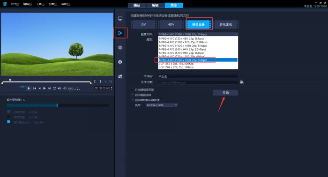Open the 帮助 (Help) menu
This screenshot has height=177, width=328.
coord(66,4)
